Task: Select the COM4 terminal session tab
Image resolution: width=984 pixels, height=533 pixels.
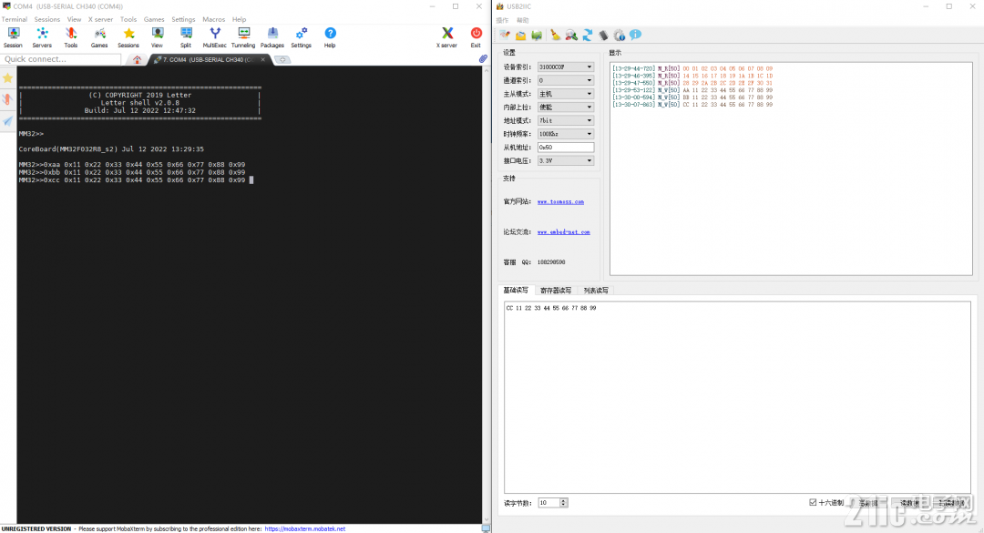Action: pyautogui.click(x=207, y=59)
